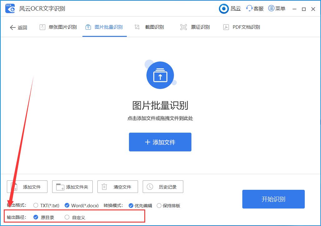Image resolution: width=321 pixels, height=226 pixels.
Task: Click the 票证识别 scan icon
Action: (183, 27)
